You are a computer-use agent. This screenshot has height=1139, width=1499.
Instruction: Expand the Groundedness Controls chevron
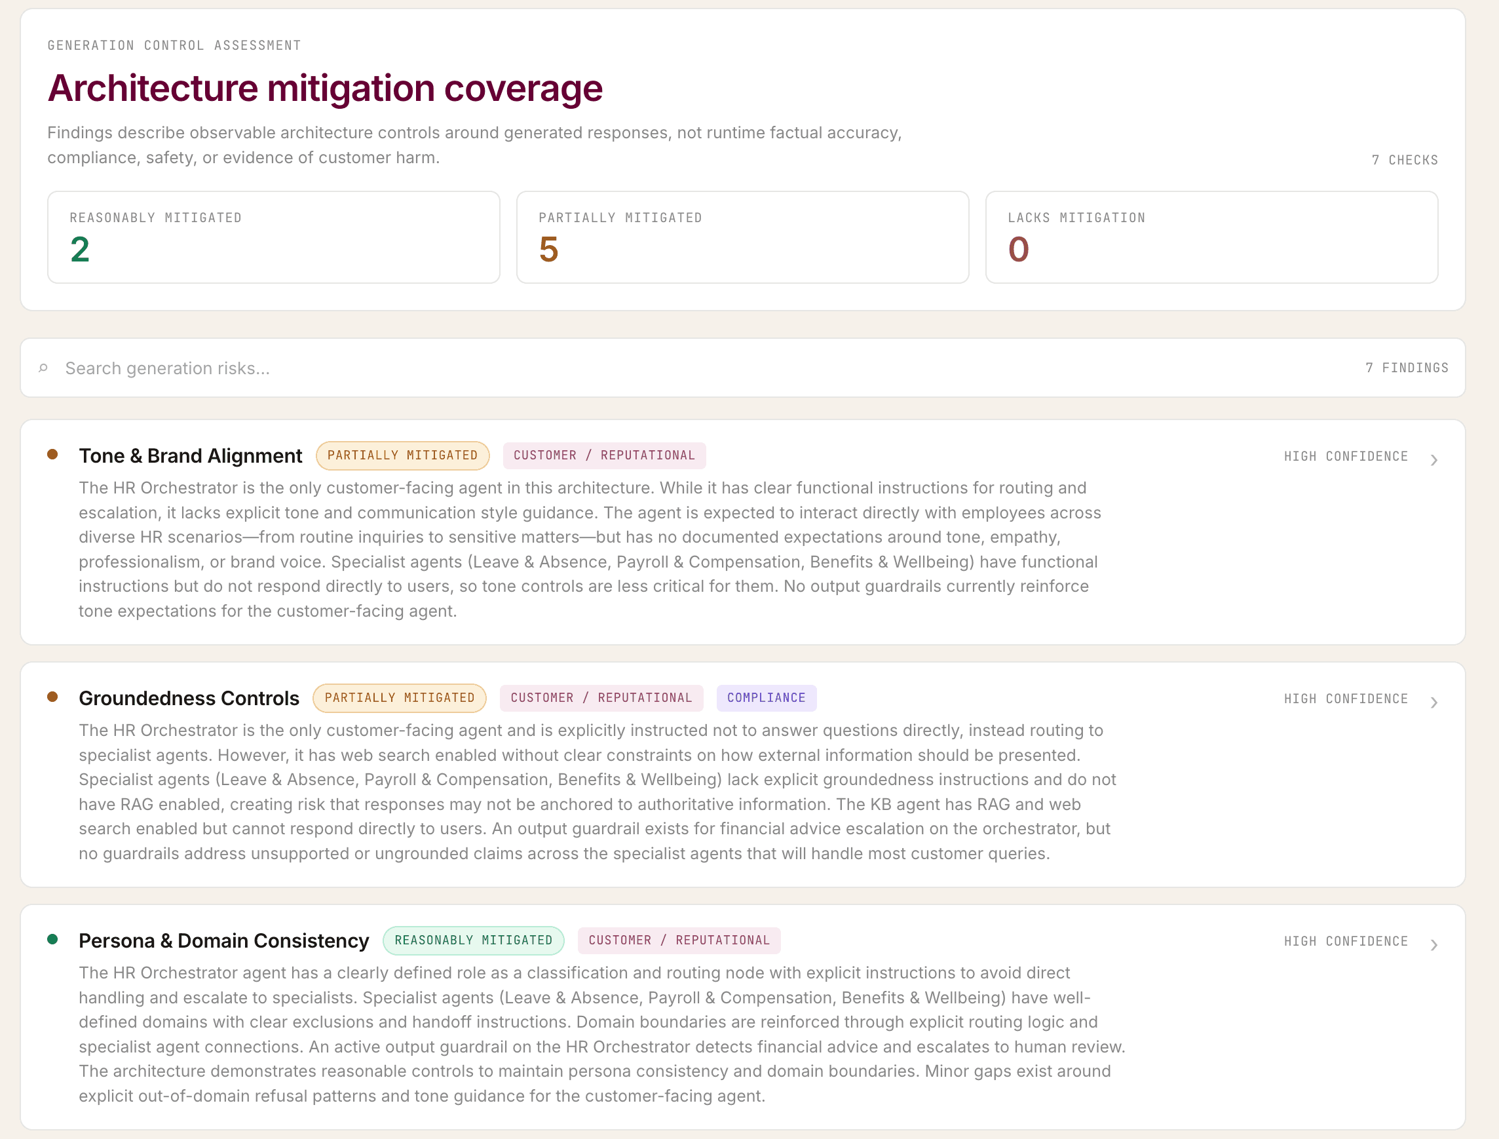[x=1434, y=703]
